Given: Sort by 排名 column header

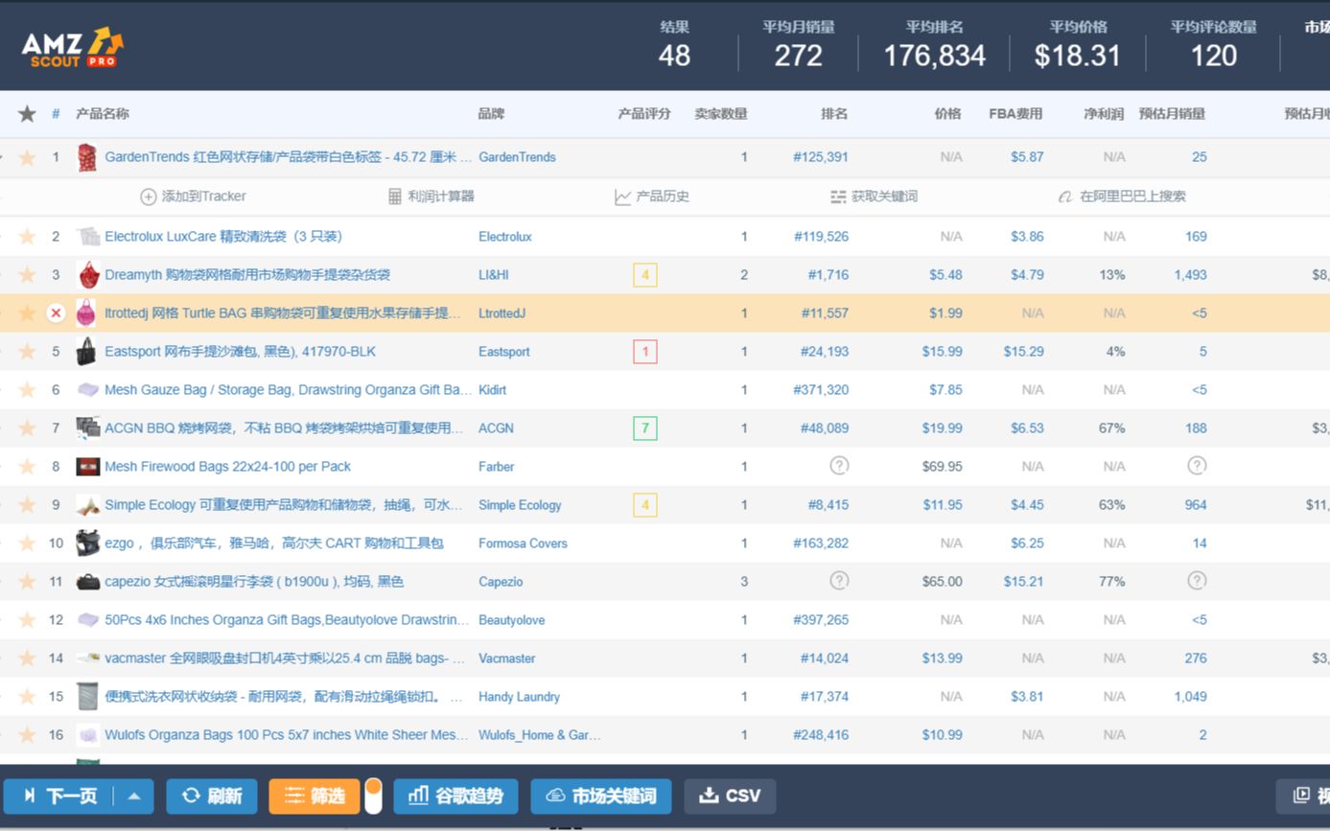Looking at the screenshot, I should click(x=834, y=114).
